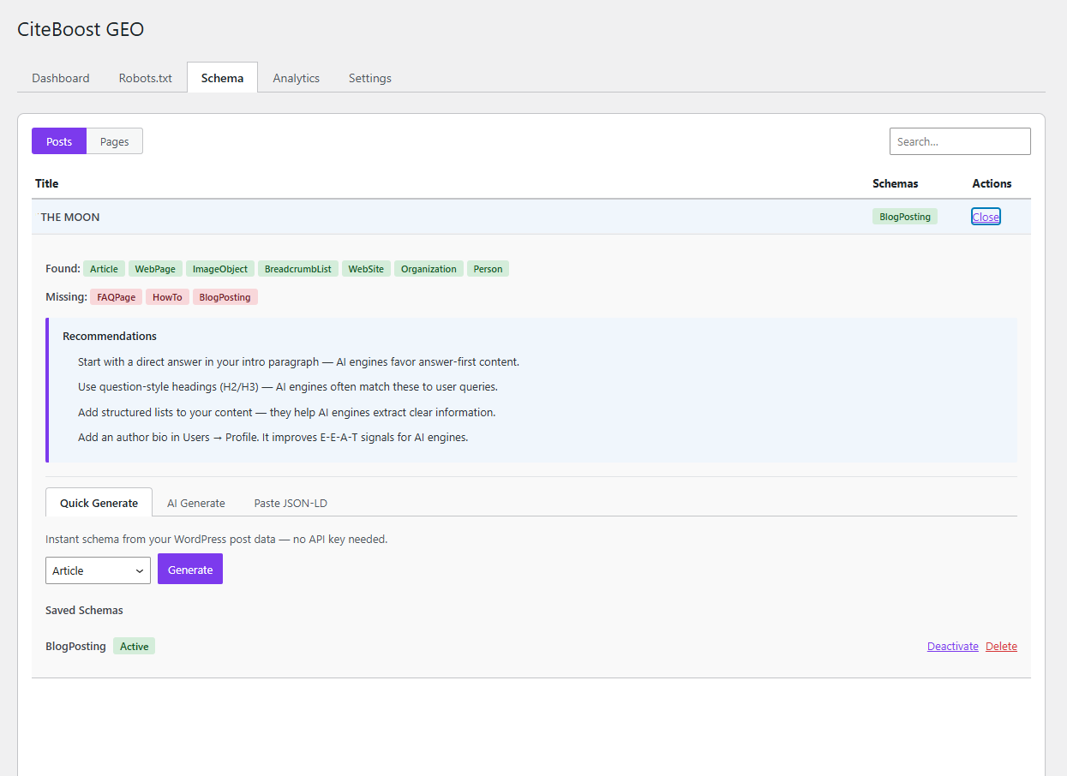Select the Posts view toggle
The height and width of the screenshot is (776, 1067).
(58, 140)
